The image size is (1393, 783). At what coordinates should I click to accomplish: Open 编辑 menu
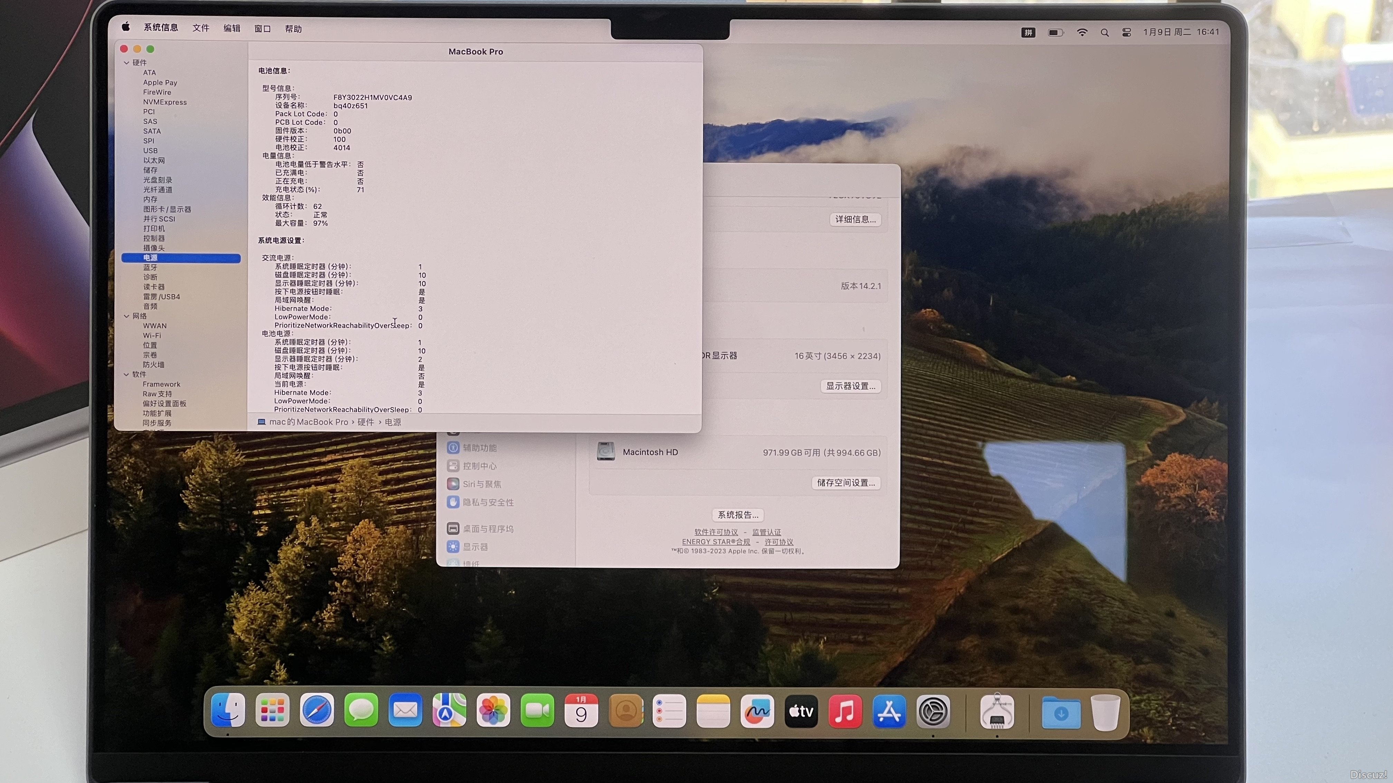(x=231, y=28)
